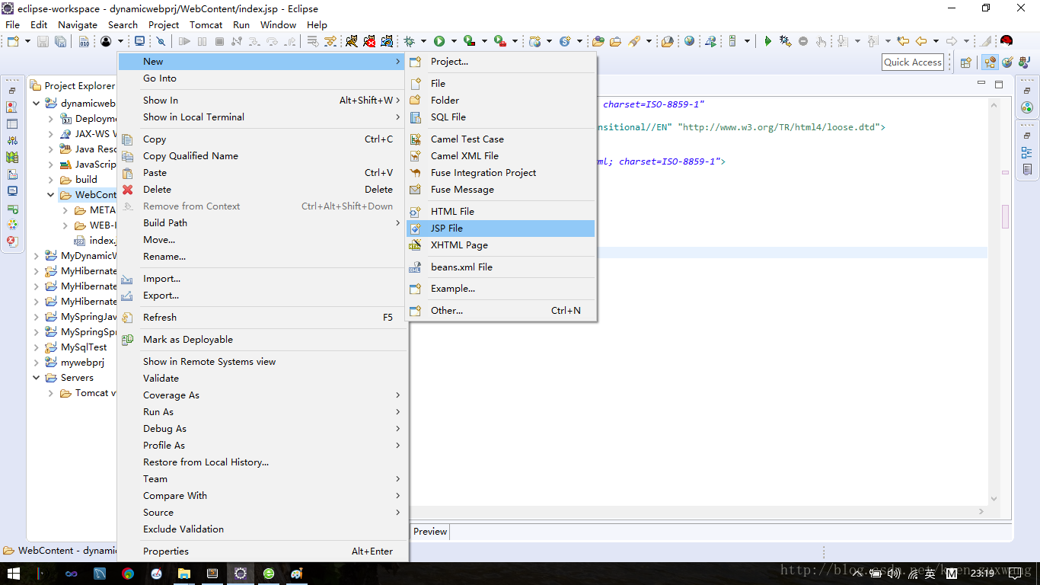Open the Window menu in the menu bar
Screen dimensions: 1040x585
tap(278, 24)
